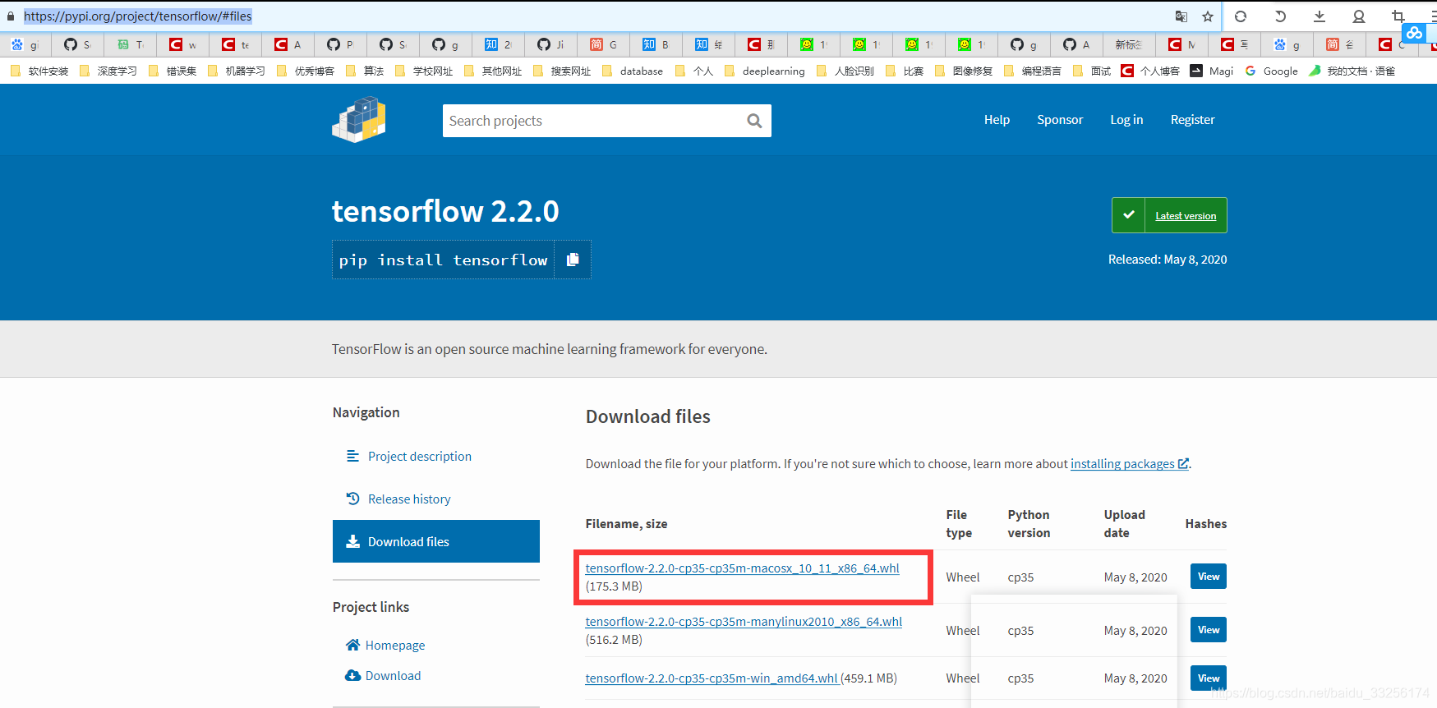Open the 其他网址 bookmark folder
The height and width of the screenshot is (708, 1437).
click(493, 71)
